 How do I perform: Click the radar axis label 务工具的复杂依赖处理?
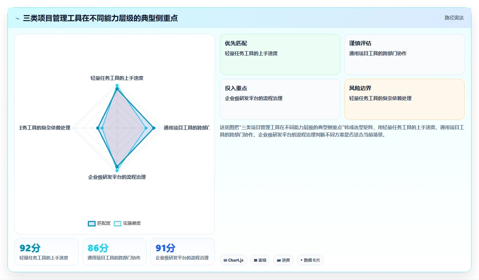(45, 128)
